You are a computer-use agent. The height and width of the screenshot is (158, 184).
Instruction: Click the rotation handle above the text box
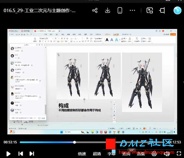[84, 99]
